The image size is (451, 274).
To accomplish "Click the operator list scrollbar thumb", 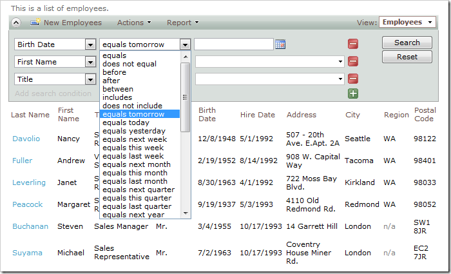I will coord(186,97).
